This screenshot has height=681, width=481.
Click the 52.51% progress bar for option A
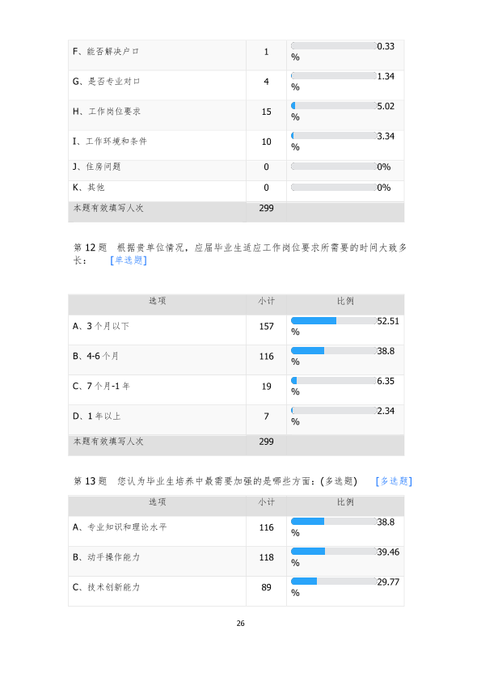(x=333, y=320)
